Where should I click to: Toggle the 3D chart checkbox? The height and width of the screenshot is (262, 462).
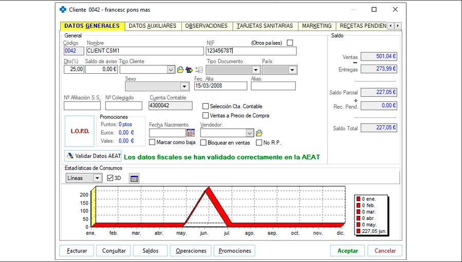coord(110,178)
